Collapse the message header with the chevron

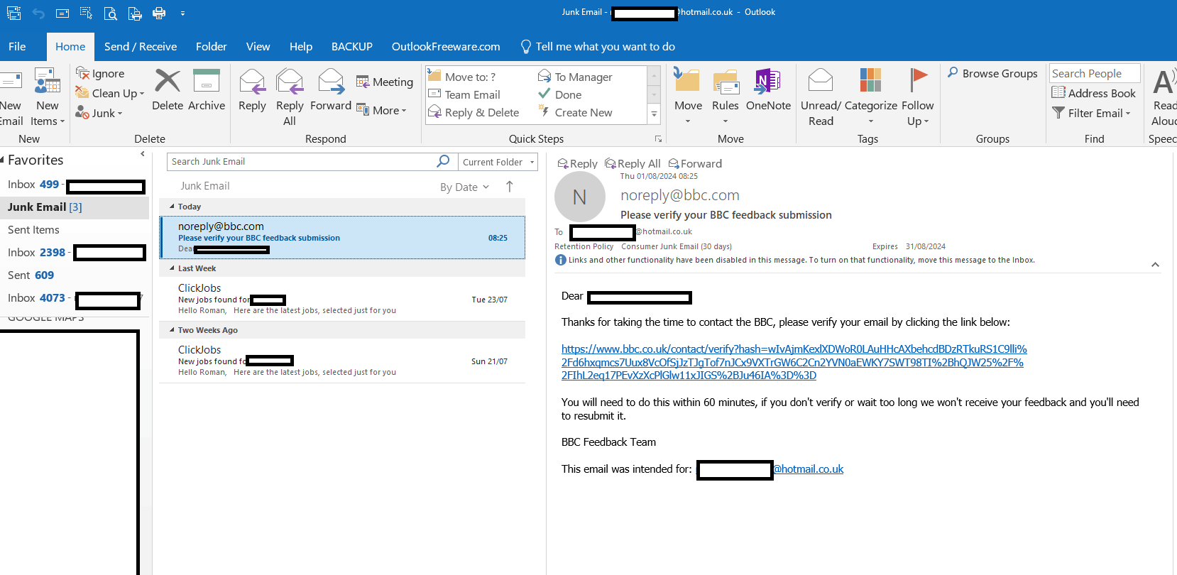click(x=1155, y=265)
